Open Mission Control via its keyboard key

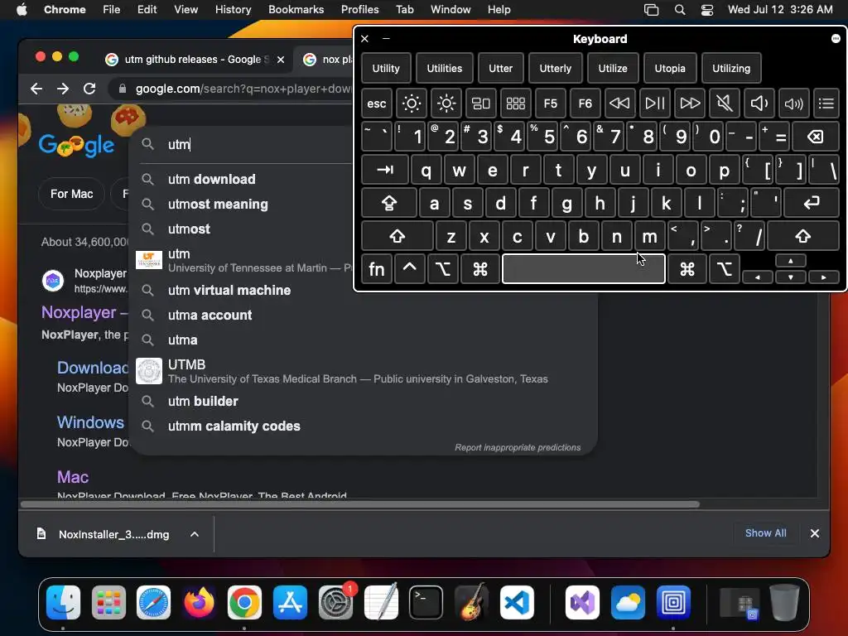tap(481, 103)
